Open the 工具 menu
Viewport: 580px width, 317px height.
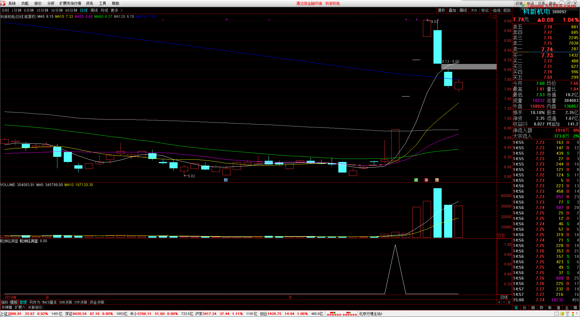(103, 3)
